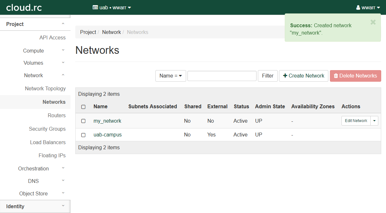The image size is (386, 213).
Task: Open the caret beside Edit Network
Action: pyautogui.click(x=374, y=121)
